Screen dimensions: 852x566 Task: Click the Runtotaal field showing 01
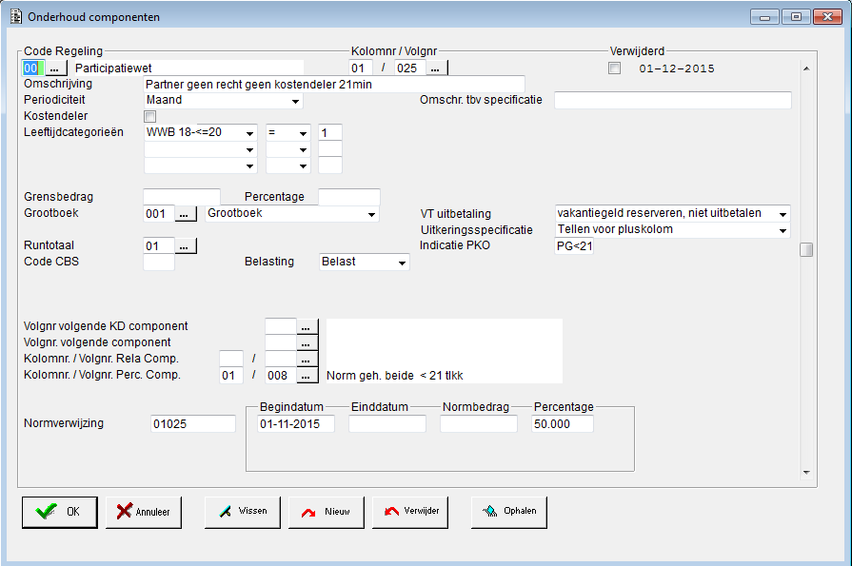coord(159,246)
